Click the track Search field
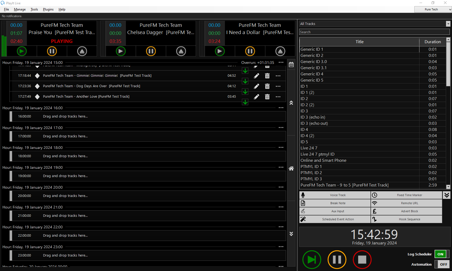Viewport: 452px width, 271px height. (375, 32)
